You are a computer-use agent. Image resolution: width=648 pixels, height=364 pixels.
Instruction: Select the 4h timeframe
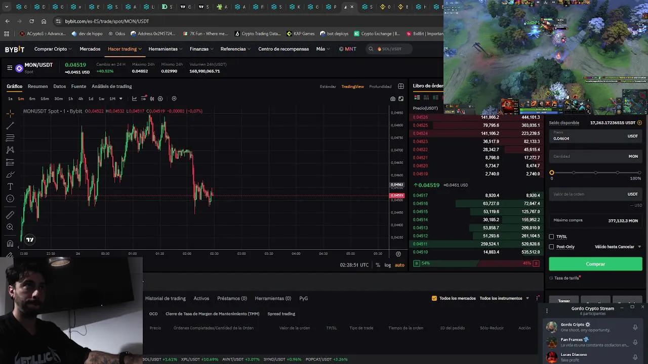coord(80,99)
